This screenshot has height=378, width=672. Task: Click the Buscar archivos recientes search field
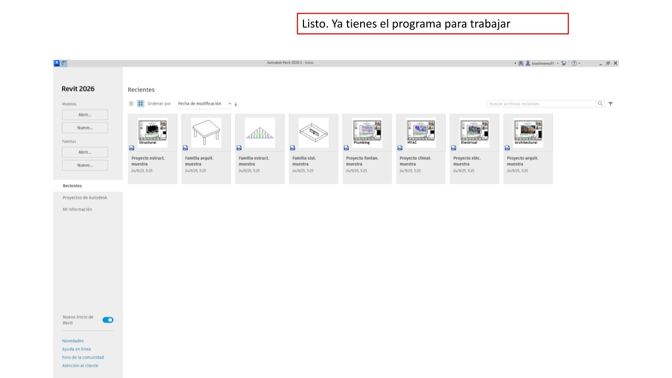[x=541, y=104]
